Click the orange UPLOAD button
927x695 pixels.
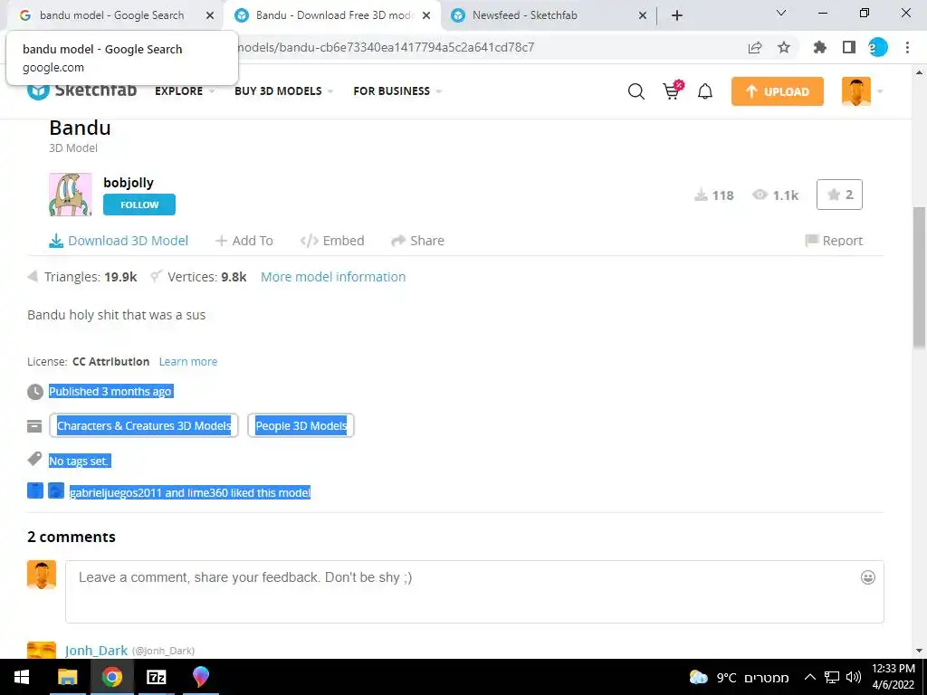point(778,91)
